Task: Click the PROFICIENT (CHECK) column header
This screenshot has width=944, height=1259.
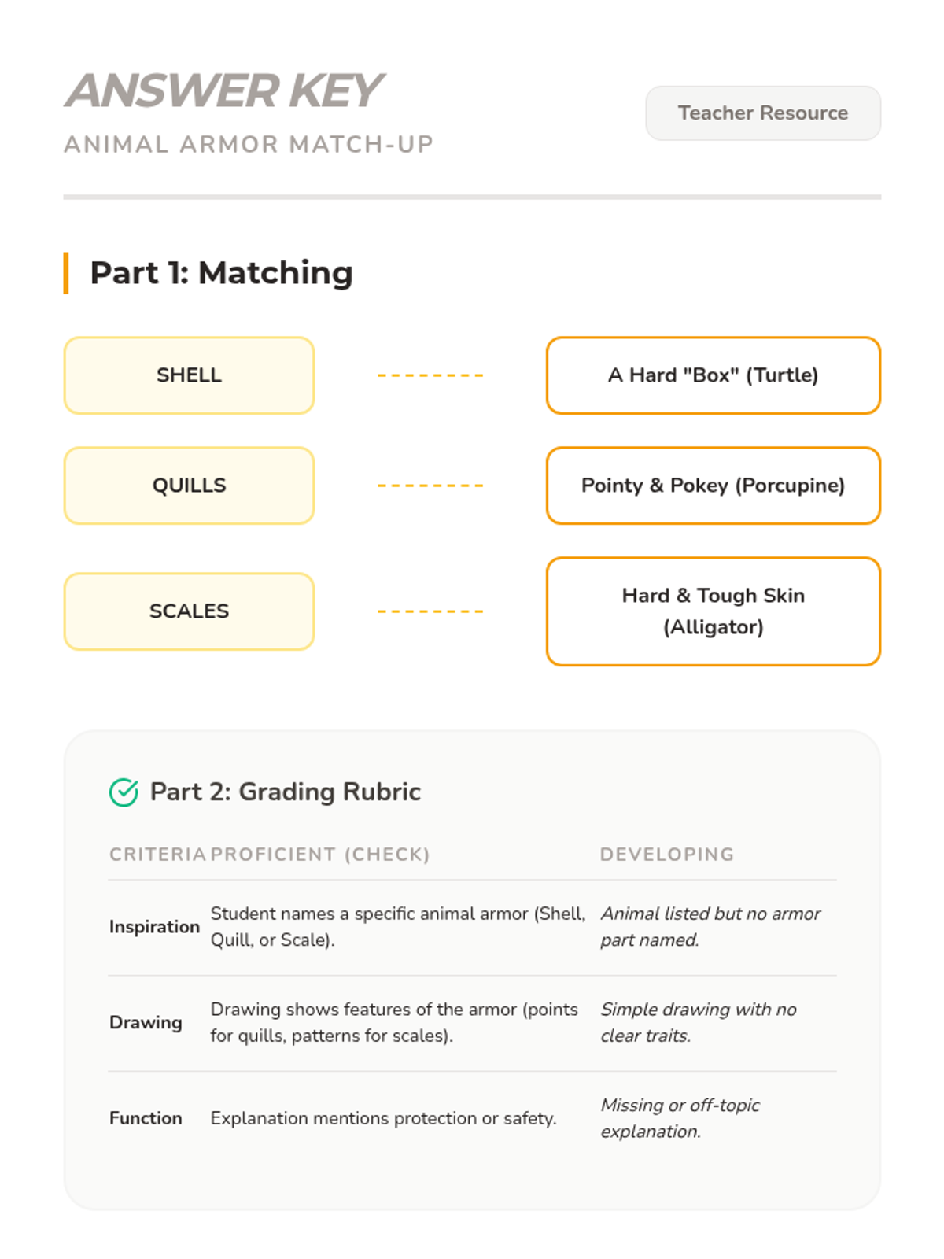Action: (320, 855)
